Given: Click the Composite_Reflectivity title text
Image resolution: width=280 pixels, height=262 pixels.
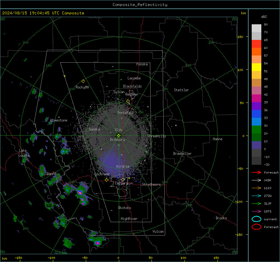Looking at the screenshot, I should (140, 5).
